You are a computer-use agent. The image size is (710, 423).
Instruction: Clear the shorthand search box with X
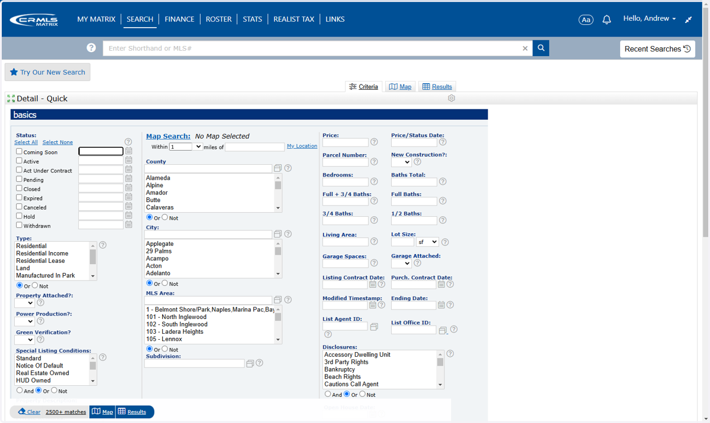(525, 48)
